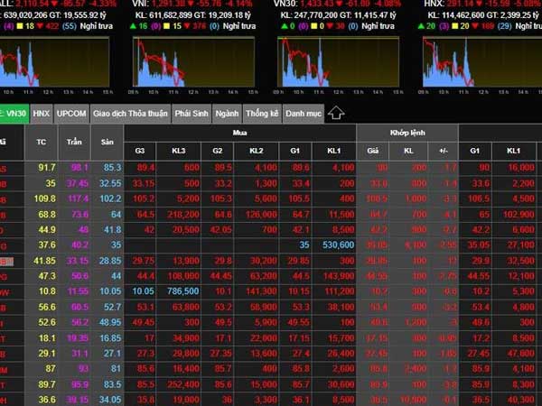The image size is (542, 406).
Task: Click the Trần column header
Action: 74,143
